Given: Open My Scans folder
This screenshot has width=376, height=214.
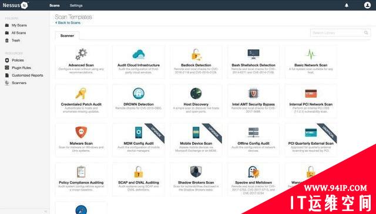Looking at the screenshot, I should coord(19,25).
